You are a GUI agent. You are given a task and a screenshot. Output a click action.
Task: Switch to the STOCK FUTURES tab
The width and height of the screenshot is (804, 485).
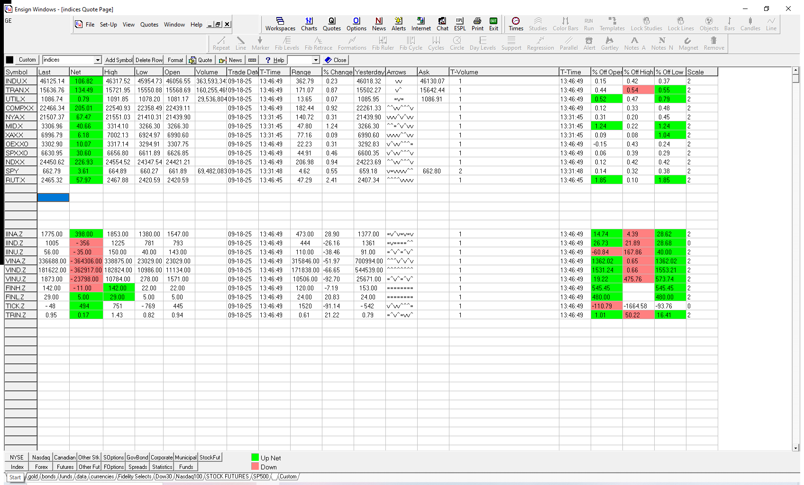(227, 476)
